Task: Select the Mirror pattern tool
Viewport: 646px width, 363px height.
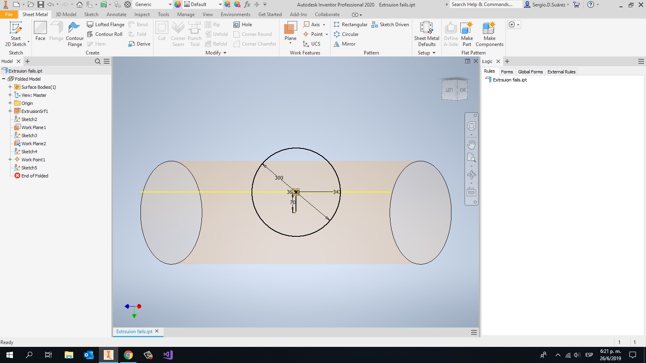Action: [344, 44]
